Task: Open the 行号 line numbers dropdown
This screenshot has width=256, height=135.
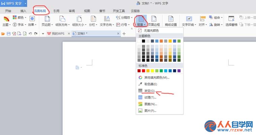Action: [x=123, y=25]
